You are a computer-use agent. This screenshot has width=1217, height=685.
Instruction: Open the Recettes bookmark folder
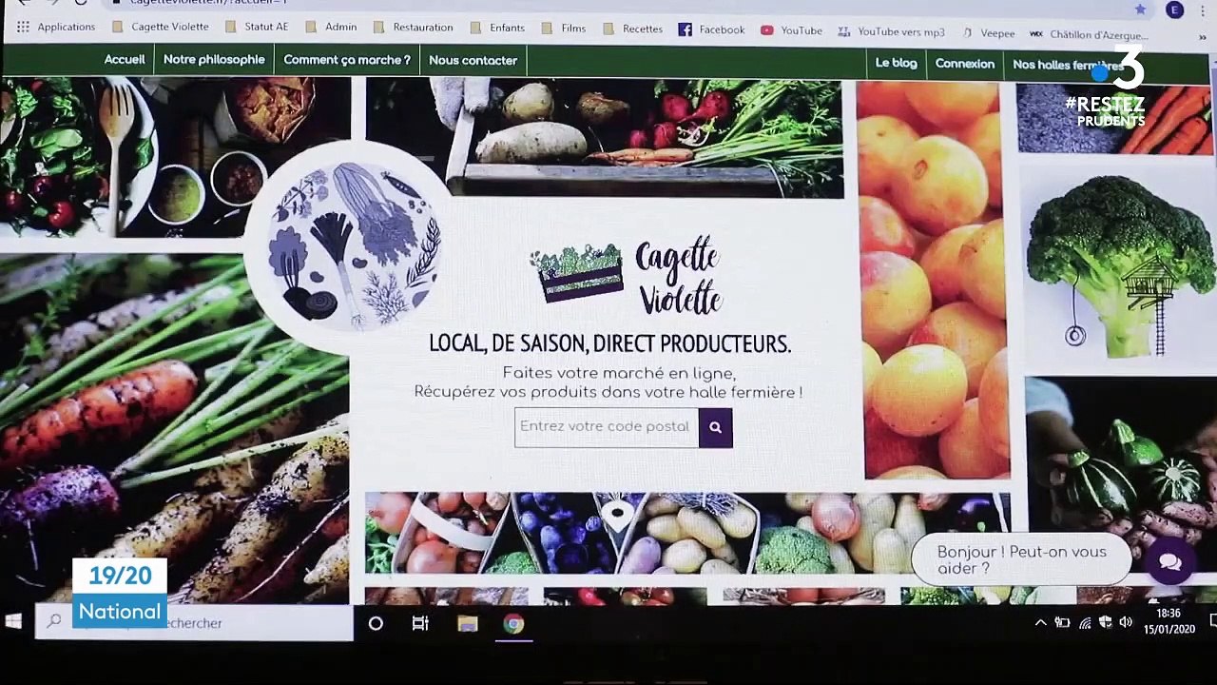632,29
